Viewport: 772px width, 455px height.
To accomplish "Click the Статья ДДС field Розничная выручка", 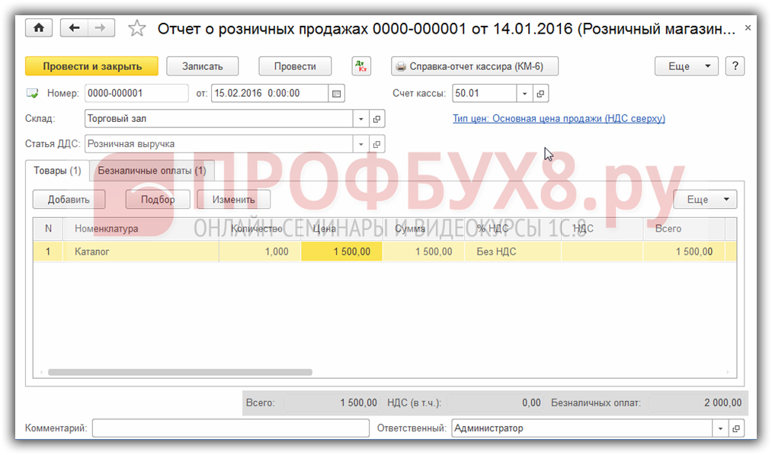I will point(219,144).
